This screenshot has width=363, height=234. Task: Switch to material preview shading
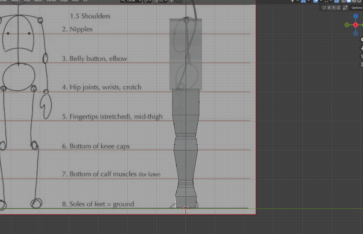(x=354, y=1)
